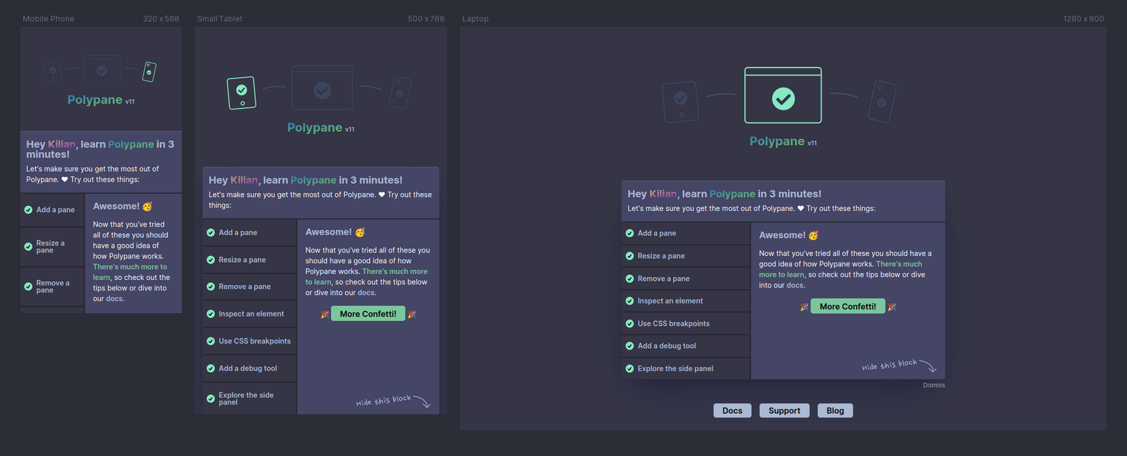Click the heart icon in Laptop pane intro text

800,208
